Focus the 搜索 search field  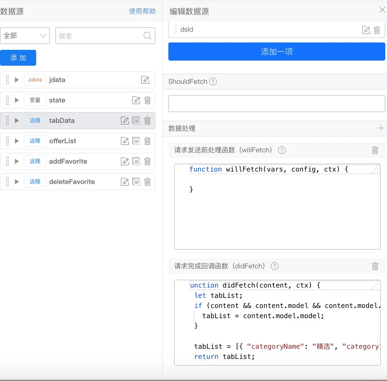[105, 36]
